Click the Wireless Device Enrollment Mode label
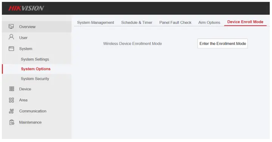Viewport: 272px width, 142px height. pos(132,43)
